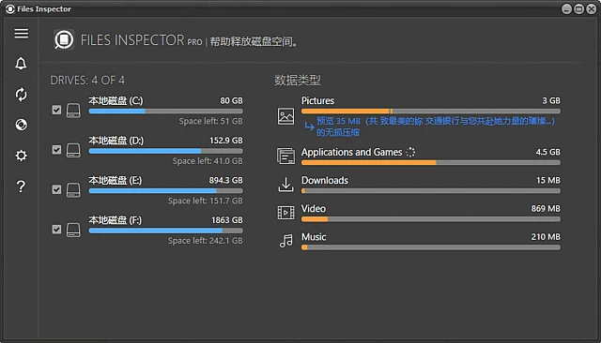Click "Space left: 51 GB" text

click(210, 121)
